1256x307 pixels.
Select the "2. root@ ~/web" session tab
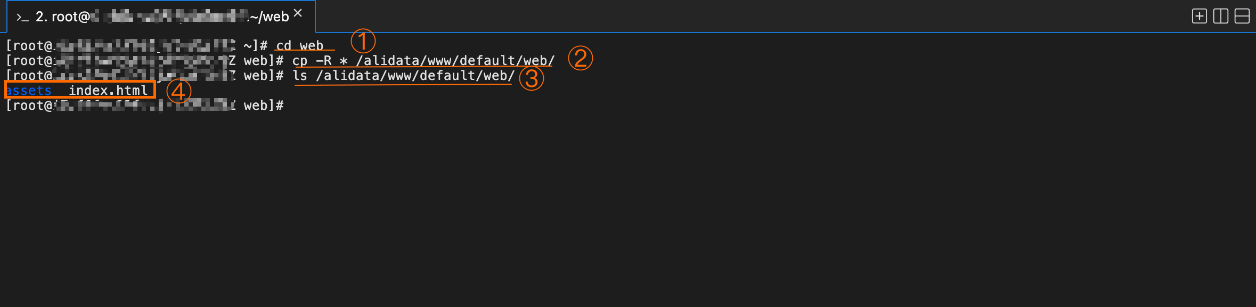tap(160, 17)
